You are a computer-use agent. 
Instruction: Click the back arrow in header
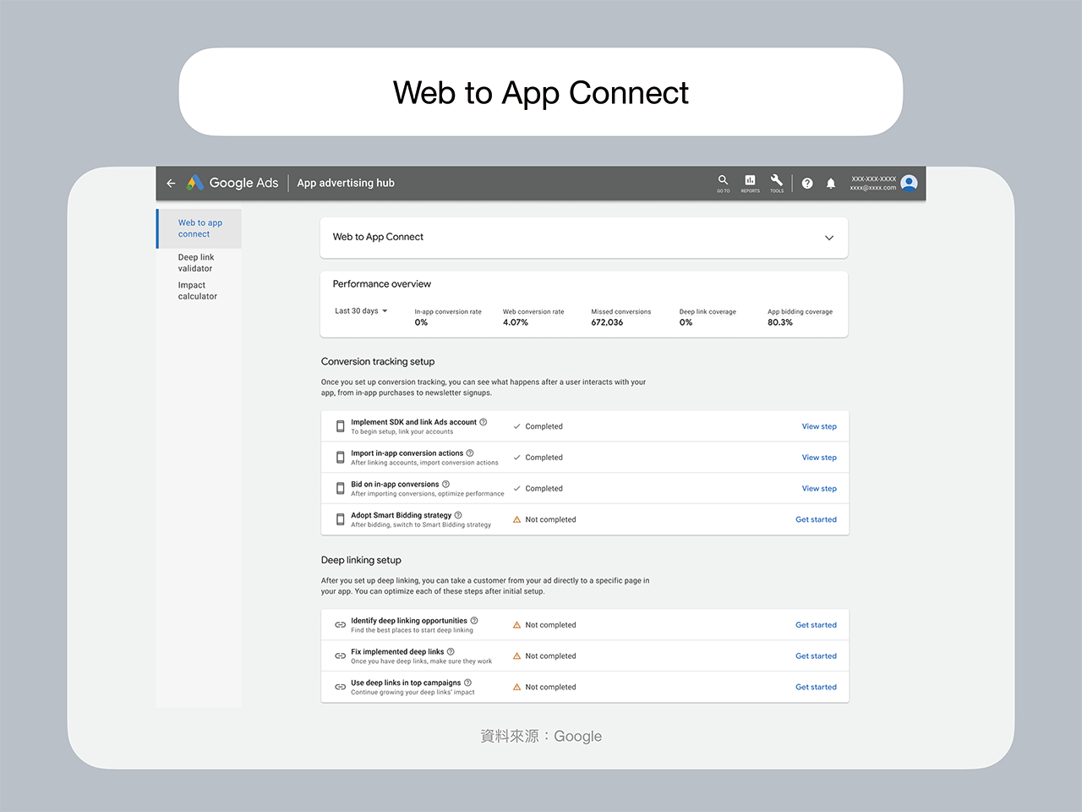tap(171, 183)
